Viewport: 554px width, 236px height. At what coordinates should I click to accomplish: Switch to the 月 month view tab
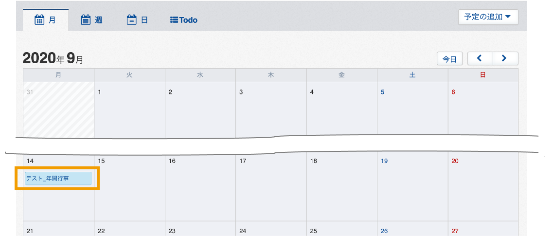tap(46, 20)
